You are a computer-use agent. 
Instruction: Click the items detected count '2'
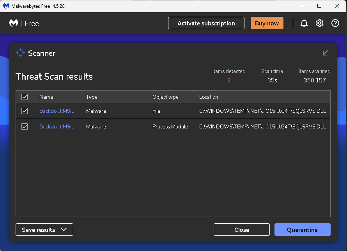[229, 80]
